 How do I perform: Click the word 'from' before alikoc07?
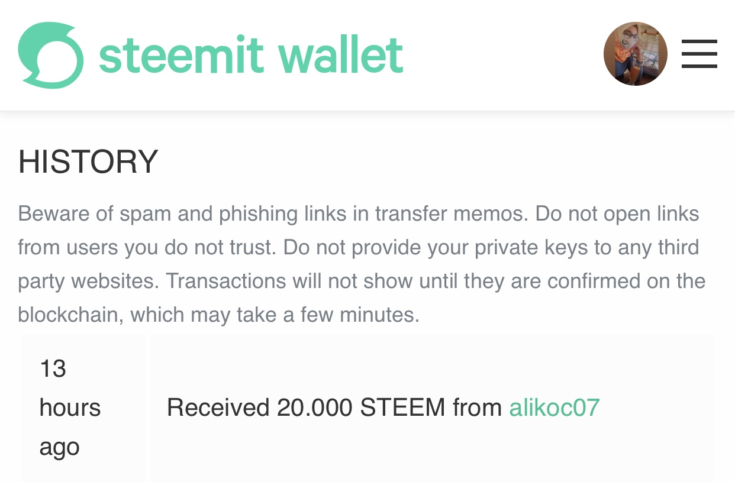click(x=477, y=407)
